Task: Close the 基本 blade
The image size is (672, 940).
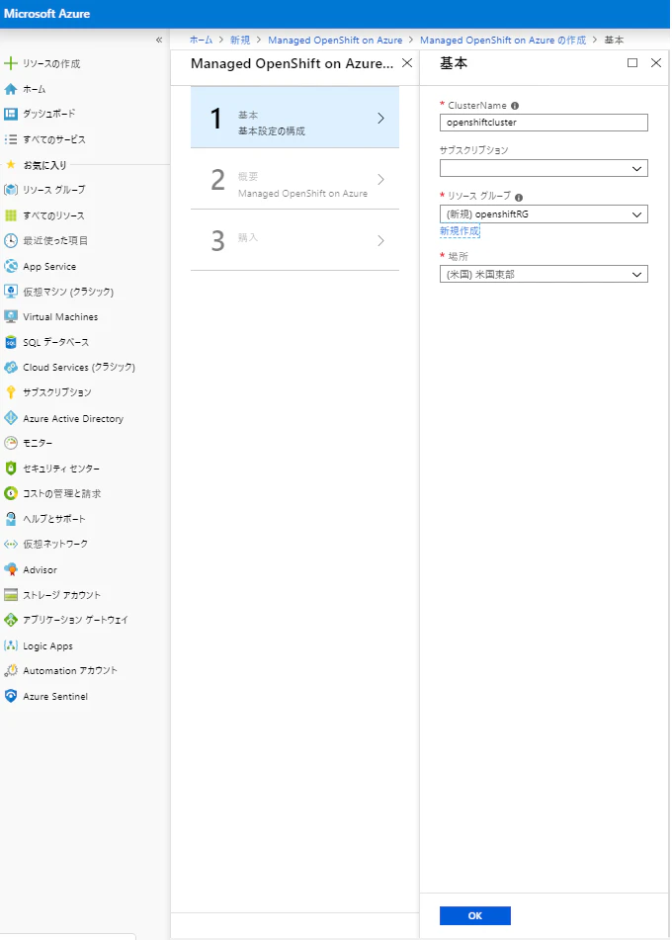Action: click(x=656, y=63)
